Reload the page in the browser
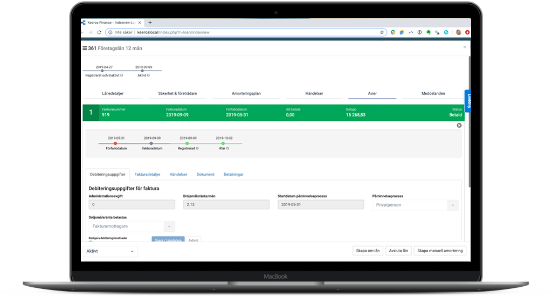The width and height of the screenshot is (552, 297). (x=99, y=32)
